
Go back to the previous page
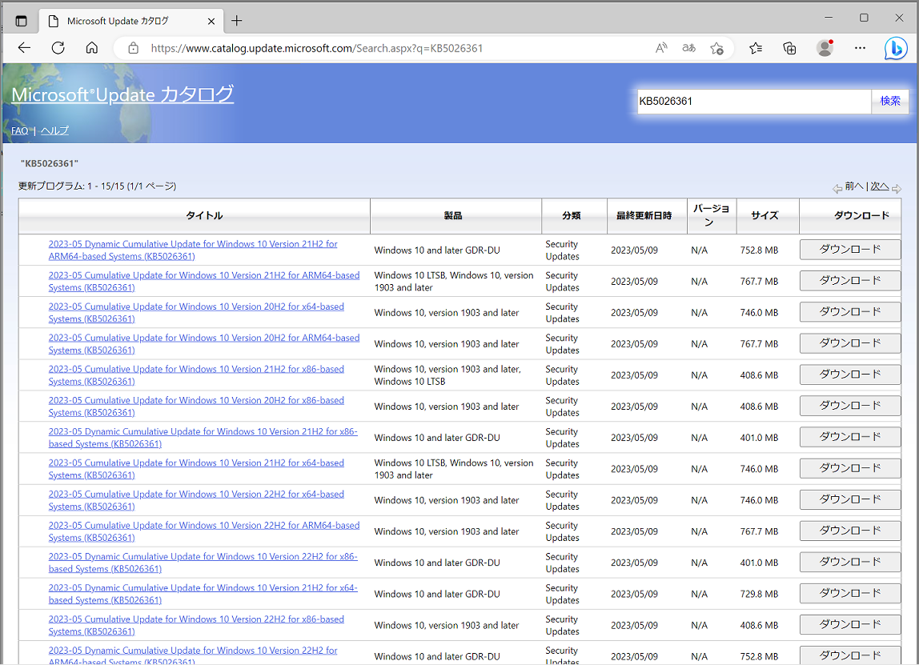point(25,48)
